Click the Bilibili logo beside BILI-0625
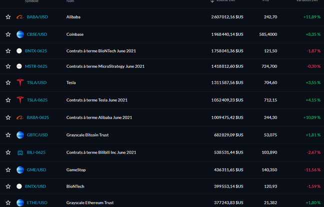The height and width of the screenshot is (207, 324). 20,153
